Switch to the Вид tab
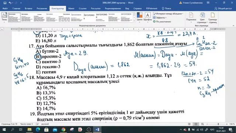The image size is (236, 133). (x=127, y=8)
